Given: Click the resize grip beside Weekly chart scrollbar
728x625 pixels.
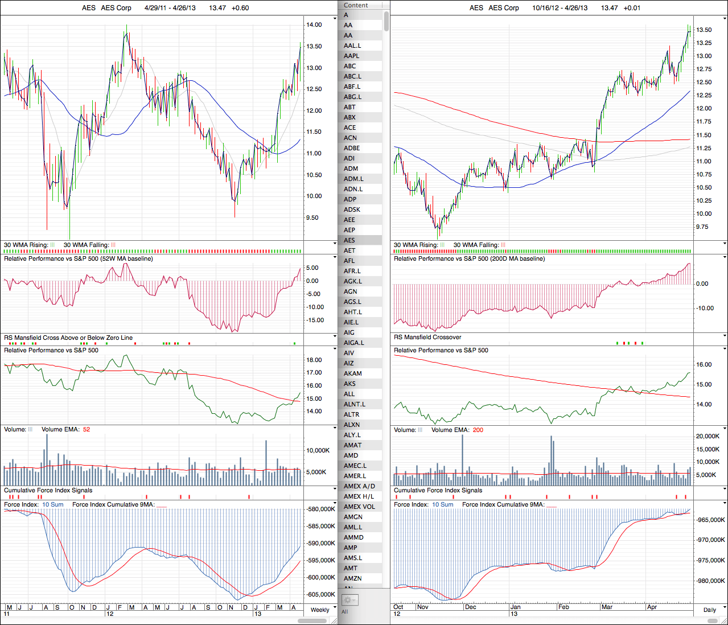Looking at the screenshot, I should (x=335, y=620).
